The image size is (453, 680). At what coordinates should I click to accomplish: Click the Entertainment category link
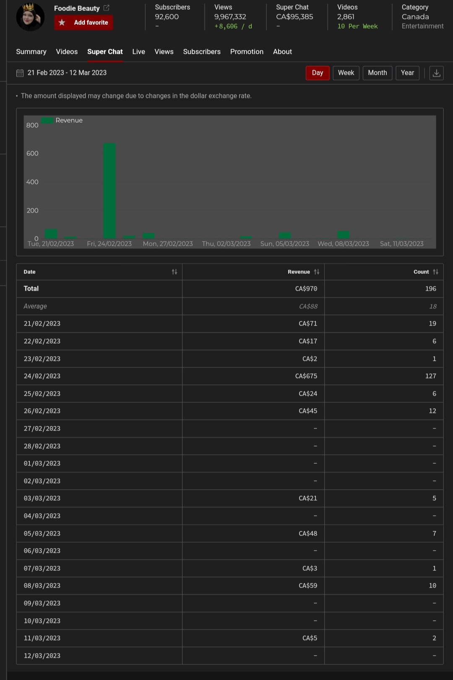(422, 26)
